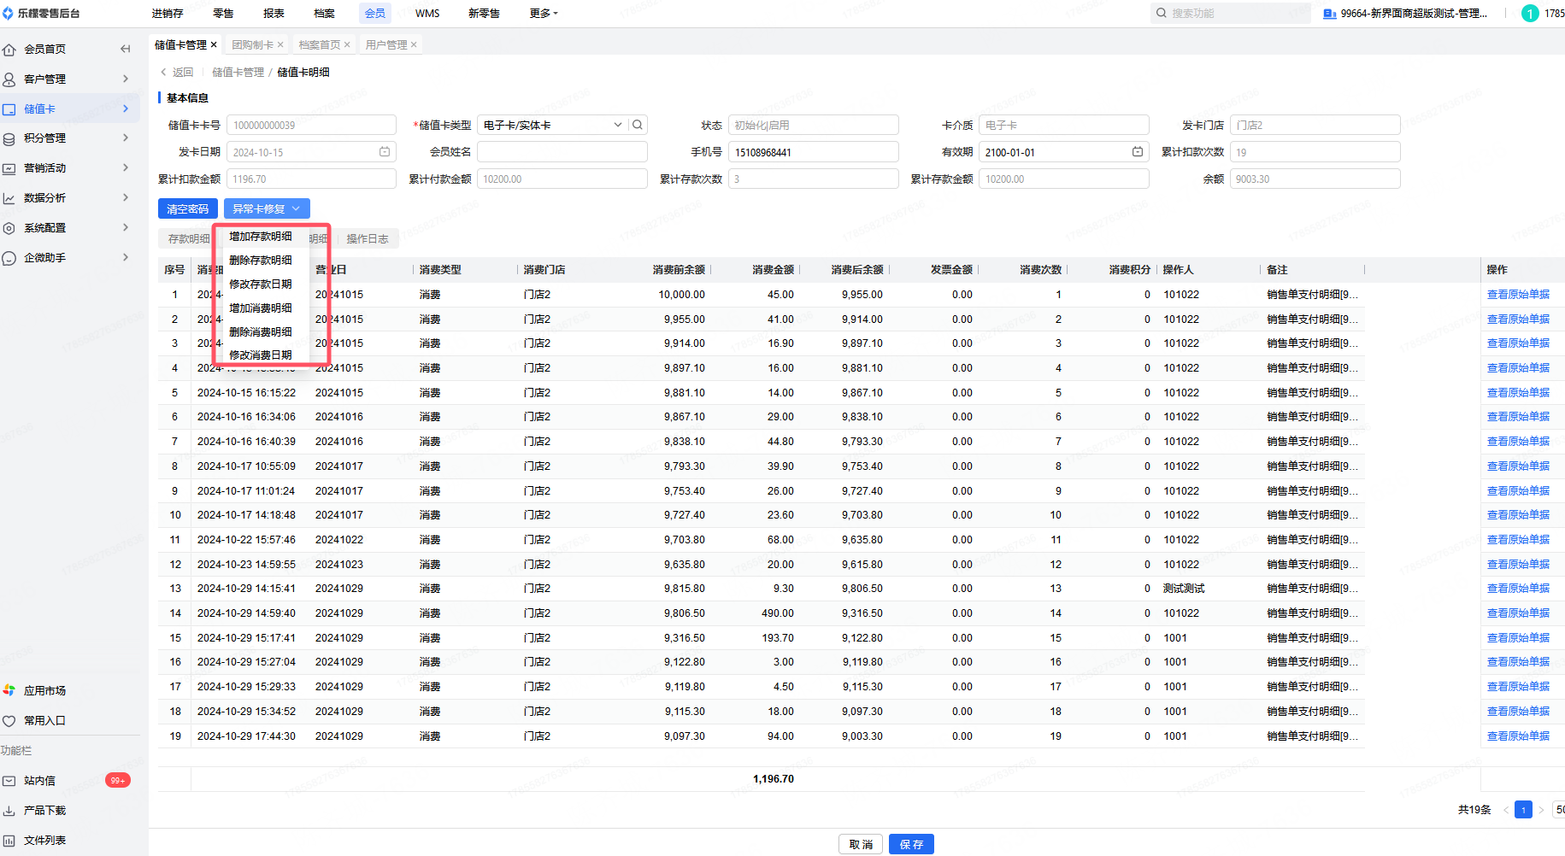Expand 企微助手 sidebar chevron
This screenshot has height=856, width=1565.
point(126,257)
